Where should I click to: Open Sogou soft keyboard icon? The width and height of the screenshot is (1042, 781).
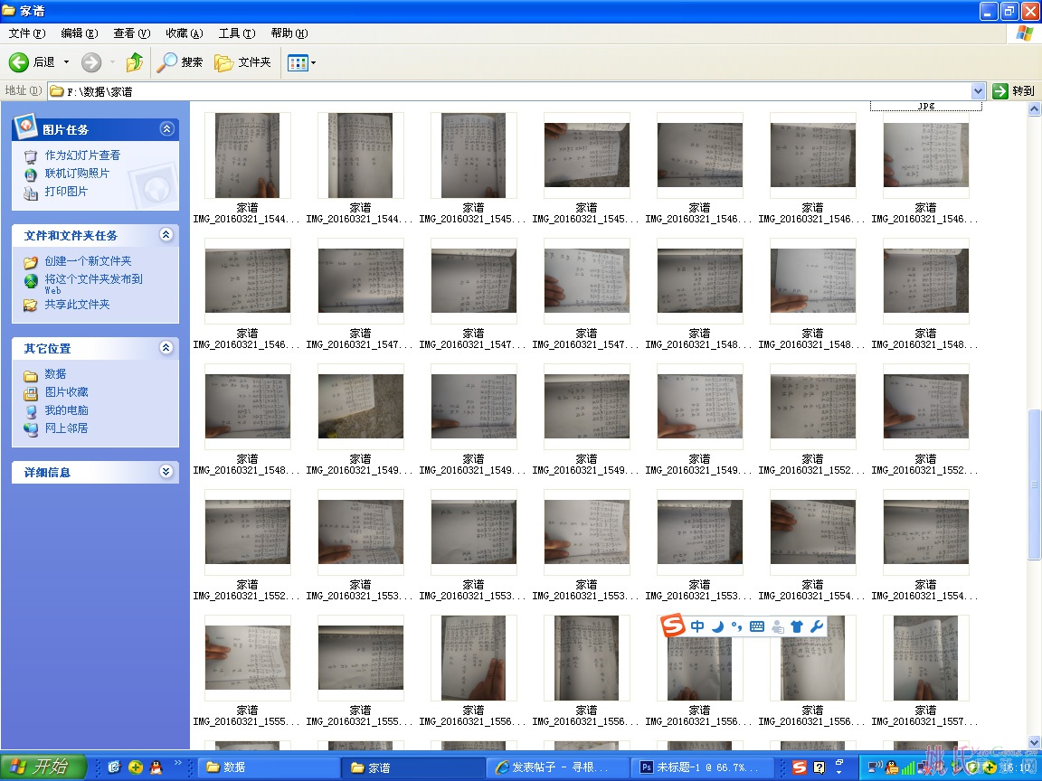tap(757, 626)
